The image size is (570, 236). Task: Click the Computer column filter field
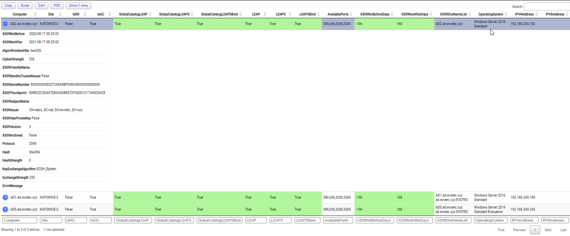point(19,220)
